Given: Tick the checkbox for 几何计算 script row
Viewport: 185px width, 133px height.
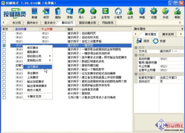Looking at the screenshot, I should coord(4,98).
